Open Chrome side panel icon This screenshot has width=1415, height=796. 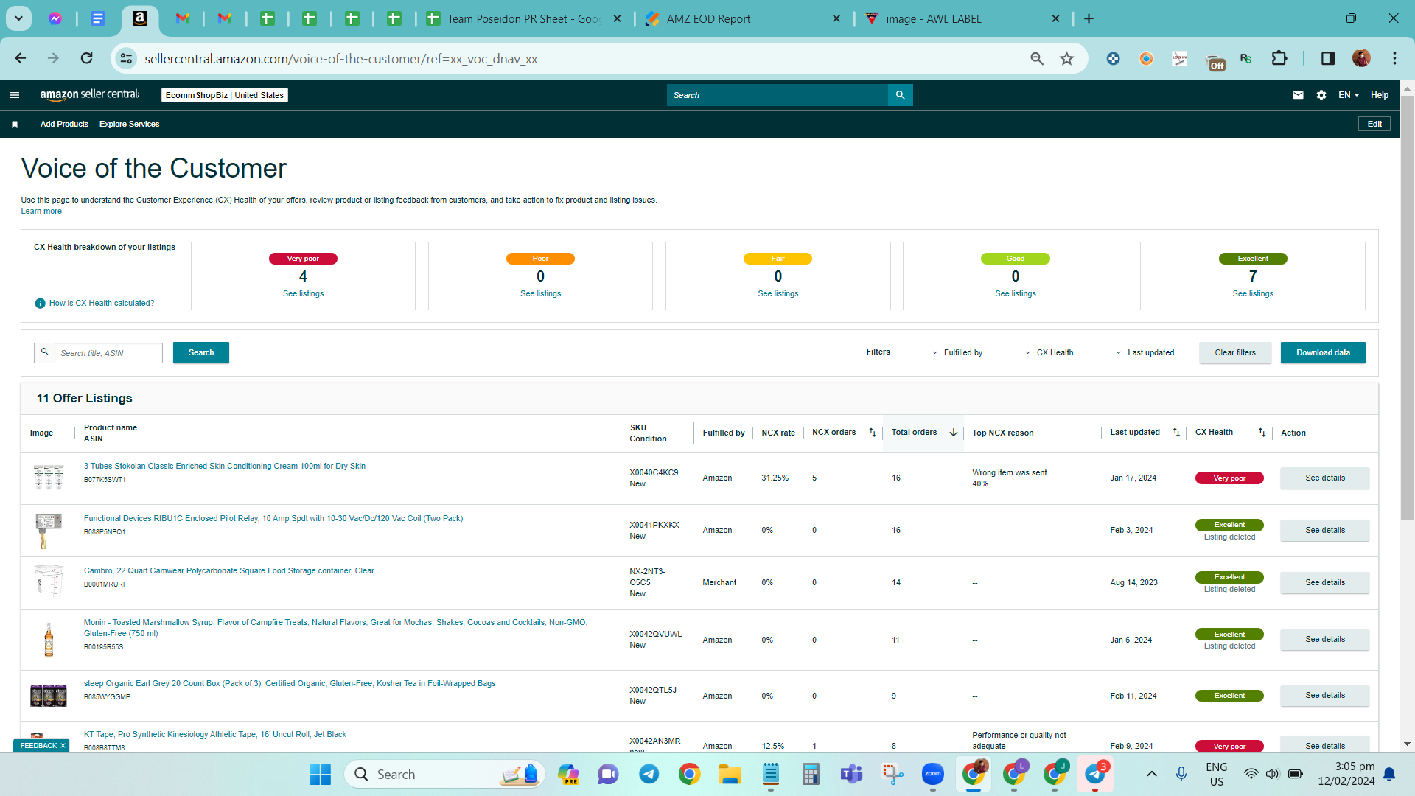(x=1327, y=58)
